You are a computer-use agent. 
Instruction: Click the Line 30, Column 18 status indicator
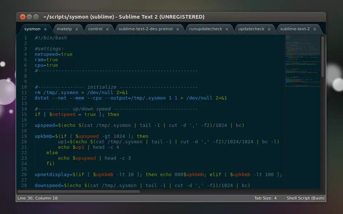(37, 198)
